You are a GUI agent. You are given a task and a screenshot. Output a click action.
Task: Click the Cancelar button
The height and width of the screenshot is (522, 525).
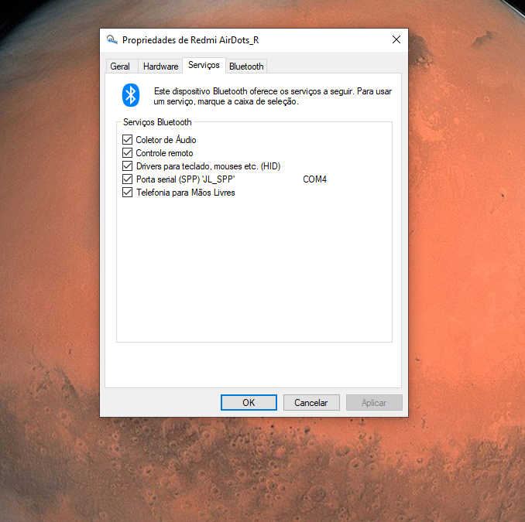click(x=311, y=402)
